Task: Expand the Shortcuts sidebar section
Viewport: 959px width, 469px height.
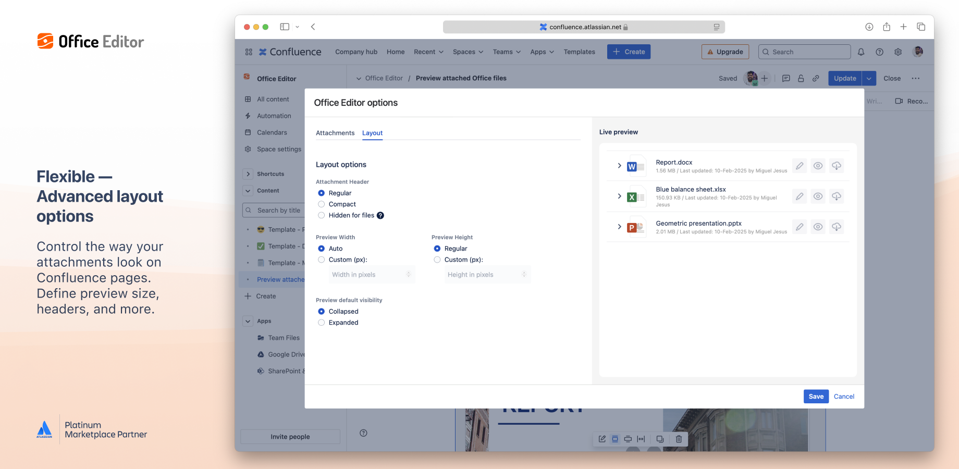Action: click(248, 174)
